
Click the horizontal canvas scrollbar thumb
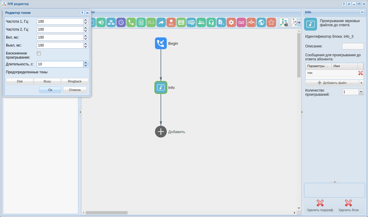(x=107, y=213)
